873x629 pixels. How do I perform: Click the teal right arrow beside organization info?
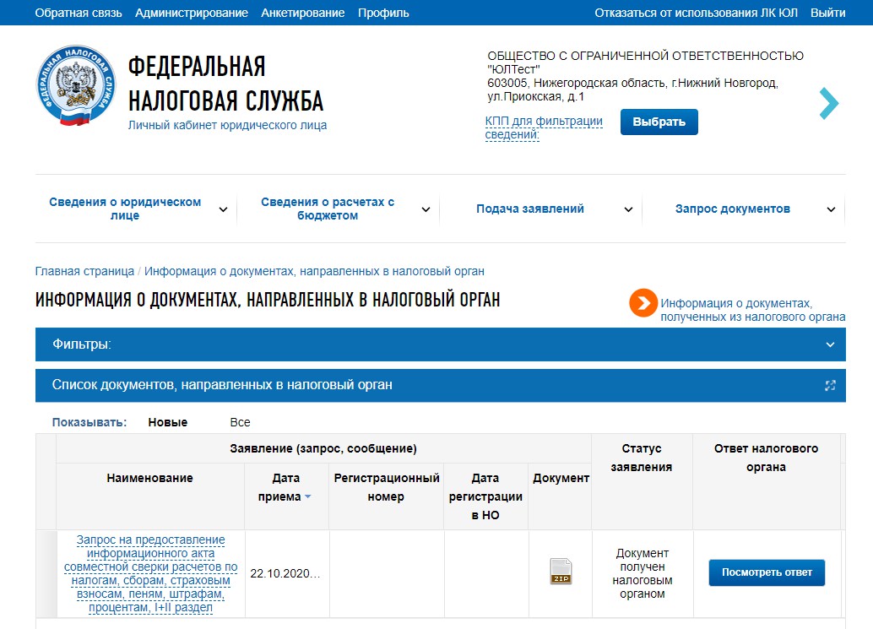pos(828,103)
